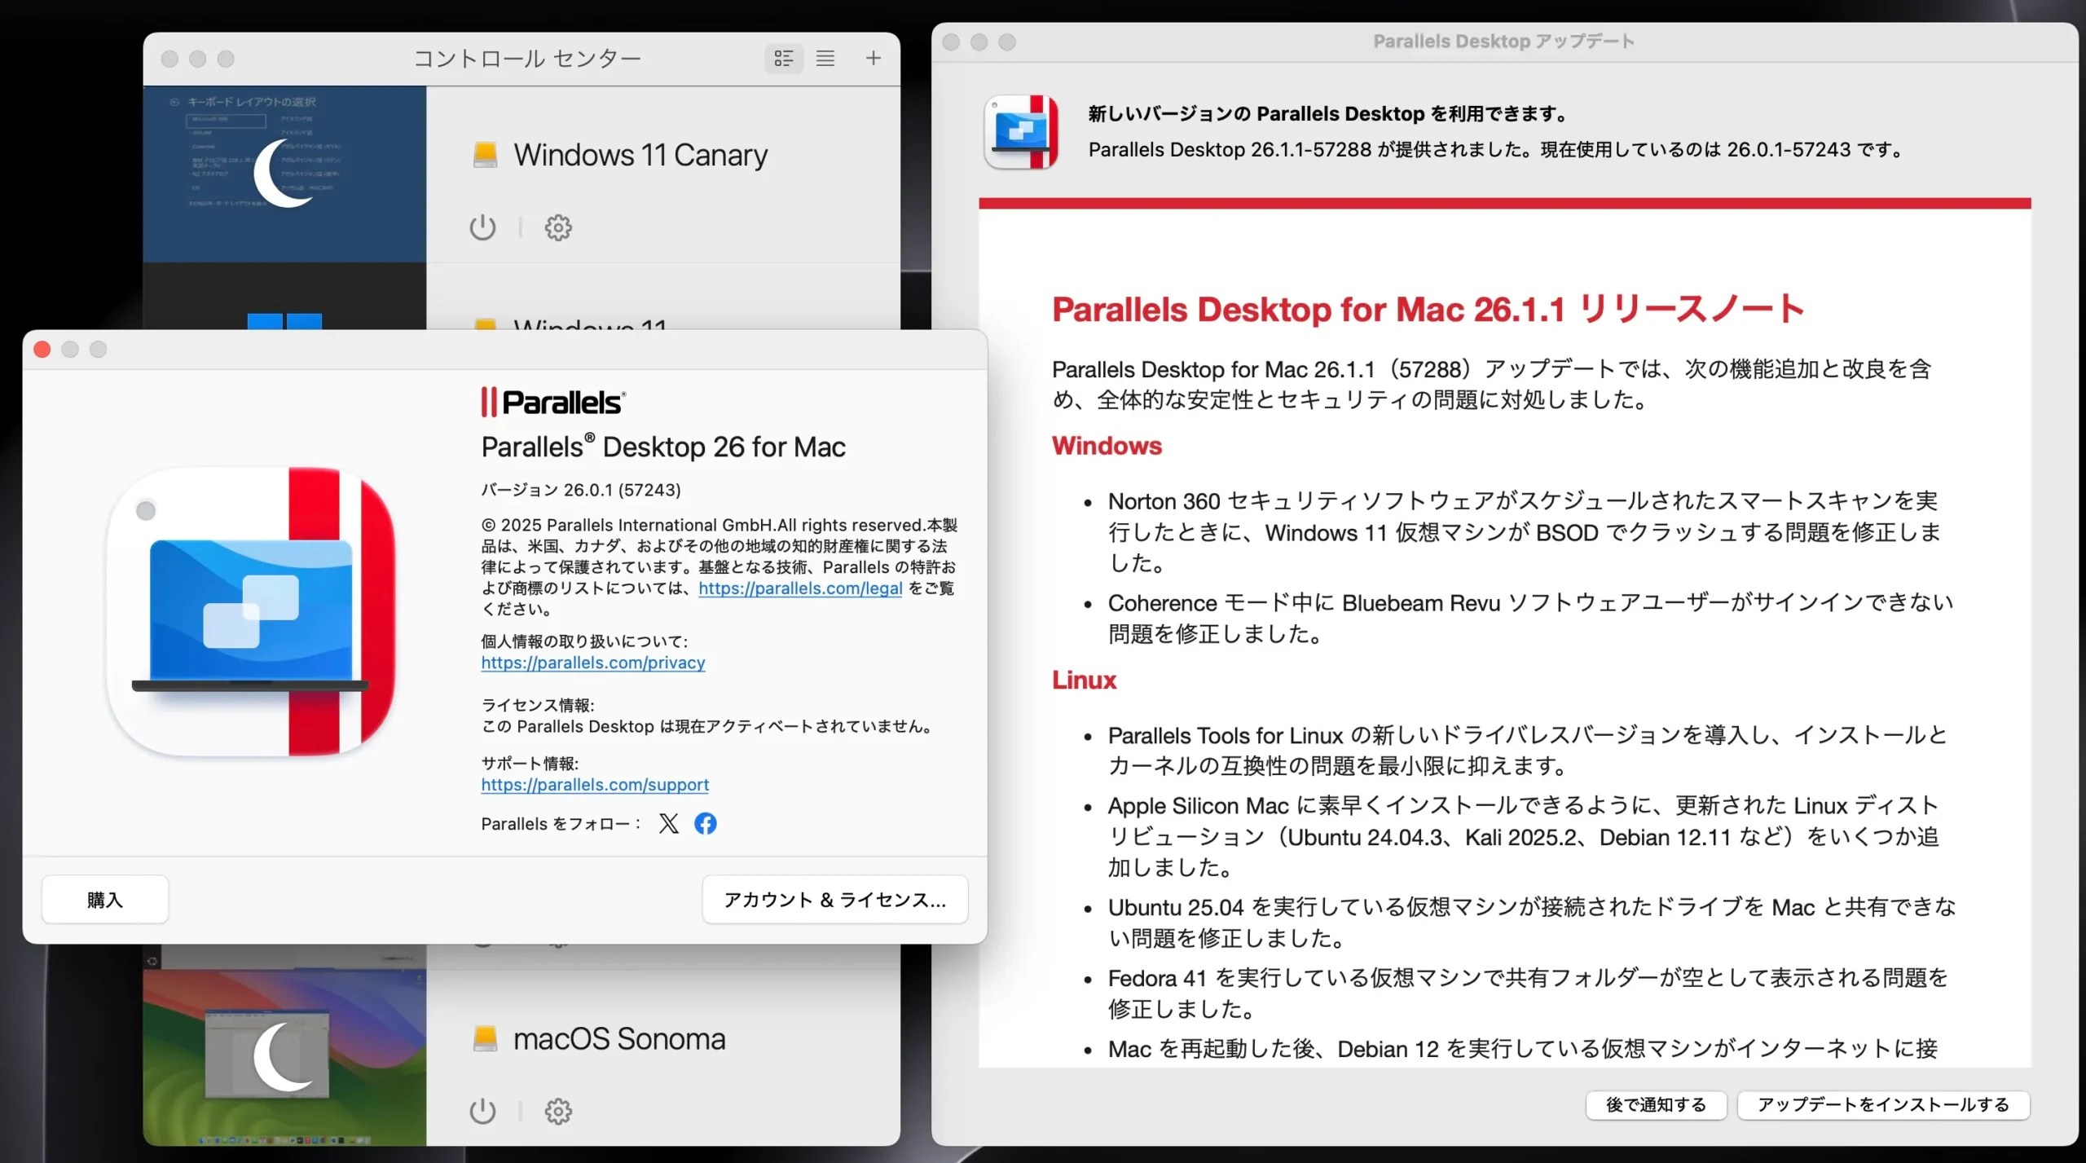This screenshot has height=1163, width=2086.
Task: Open settings gear for macOS Sonoma
Action: click(x=558, y=1111)
